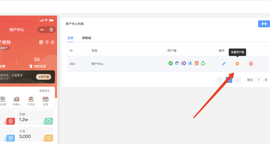The height and width of the screenshot is (144, 270).
Task: Click the blue-orange hexagon platform icon
Action: click(177, 63)
